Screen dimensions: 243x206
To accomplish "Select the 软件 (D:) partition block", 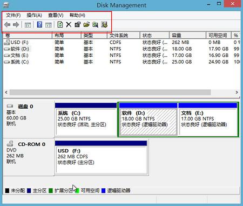I will click(x=148, y=119).
